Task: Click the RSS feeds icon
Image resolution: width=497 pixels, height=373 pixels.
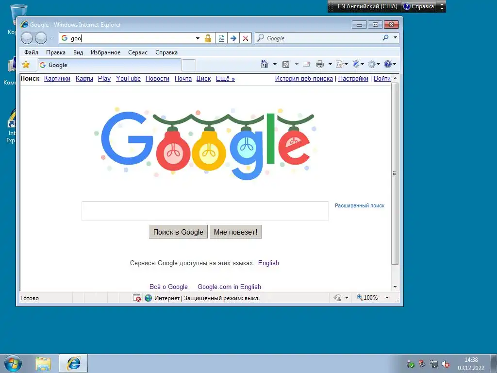Action: click(285, 65)
